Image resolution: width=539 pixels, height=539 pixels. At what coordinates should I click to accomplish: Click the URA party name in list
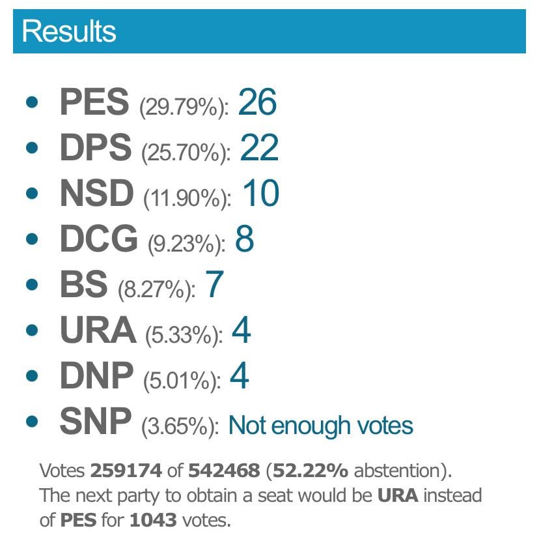(98, 331)
